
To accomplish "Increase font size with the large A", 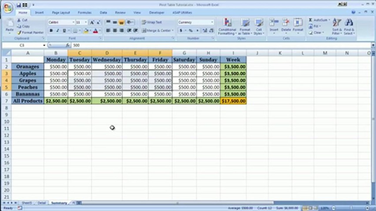I will pyautogui.click(x=92, y=22).
